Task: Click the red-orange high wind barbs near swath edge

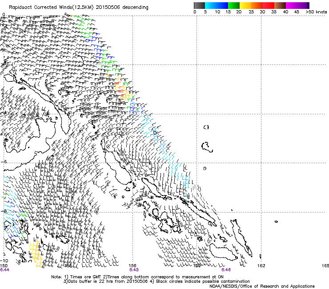Action: [120, 90]
